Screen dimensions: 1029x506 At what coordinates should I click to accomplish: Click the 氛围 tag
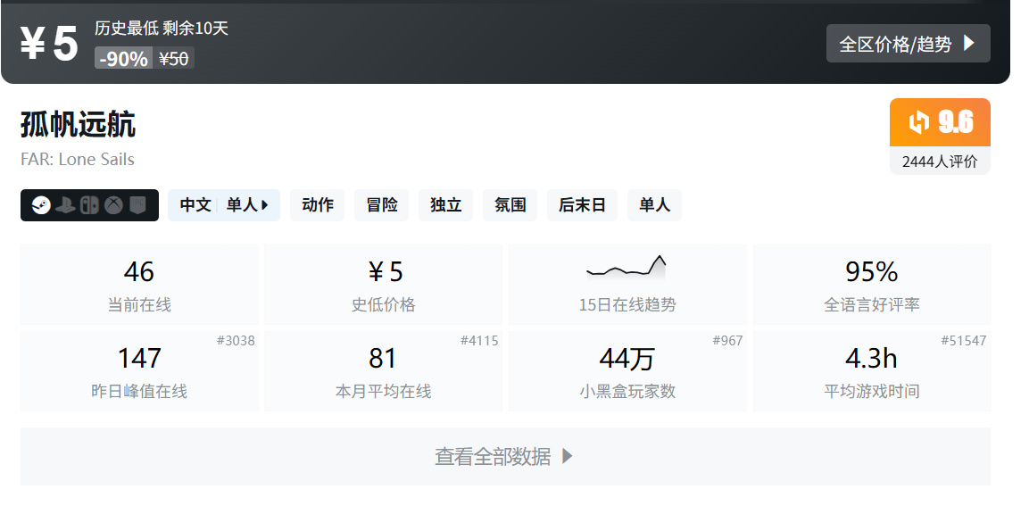[510, 205]
